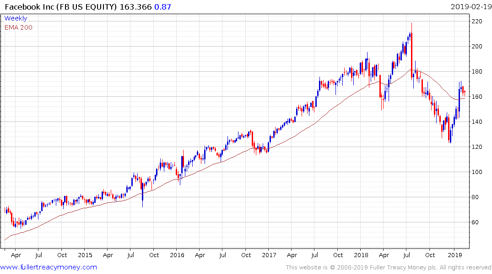Click the 2018 year label on time axis
Viewport: 492px width, 274px height.
tap(361, 255)
